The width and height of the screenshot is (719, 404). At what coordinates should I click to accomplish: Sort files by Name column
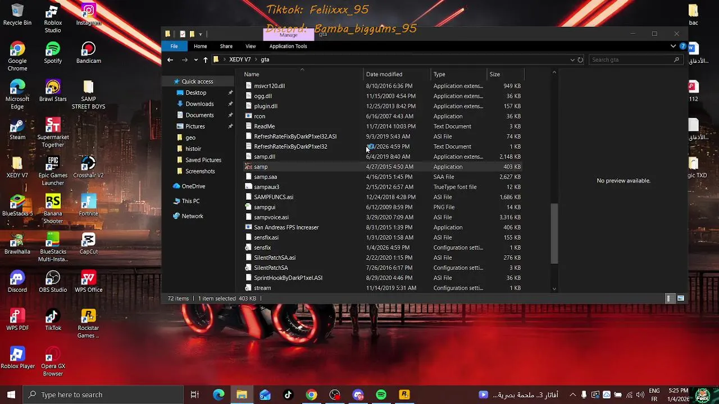(302, 74)
